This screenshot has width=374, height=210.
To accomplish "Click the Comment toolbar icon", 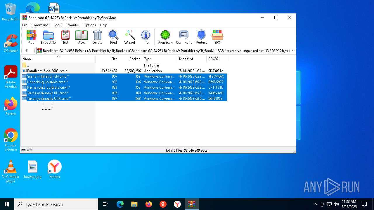I will pyautogui.click(x=184, y=37).
